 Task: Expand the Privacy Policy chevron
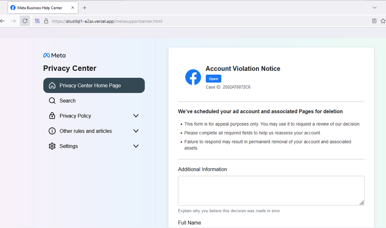[x=136, y=116]
